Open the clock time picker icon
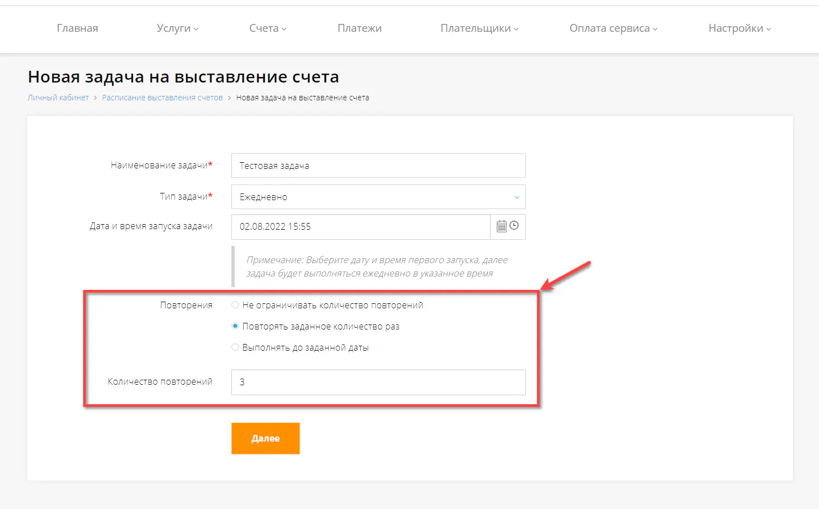 (x=515, y=226)
